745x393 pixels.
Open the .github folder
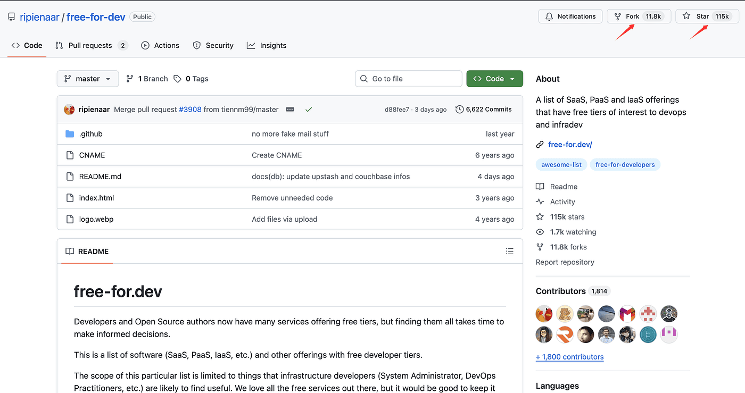click(x=90, y=134)
